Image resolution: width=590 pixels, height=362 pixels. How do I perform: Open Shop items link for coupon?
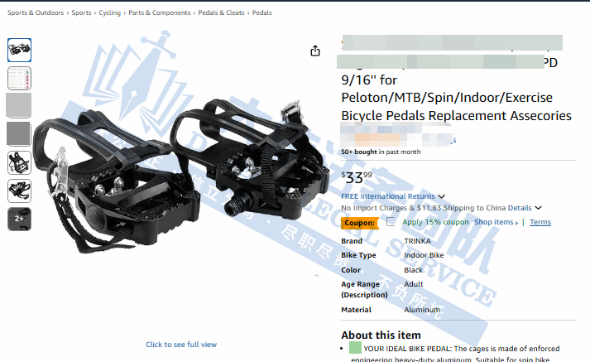point(496,222)
